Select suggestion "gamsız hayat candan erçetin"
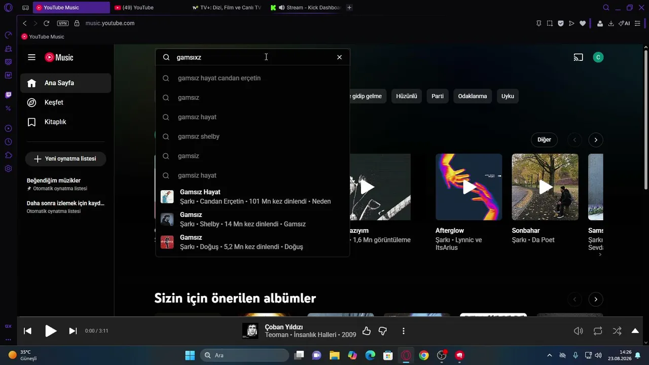649x365 pixels. pos(253,78)
